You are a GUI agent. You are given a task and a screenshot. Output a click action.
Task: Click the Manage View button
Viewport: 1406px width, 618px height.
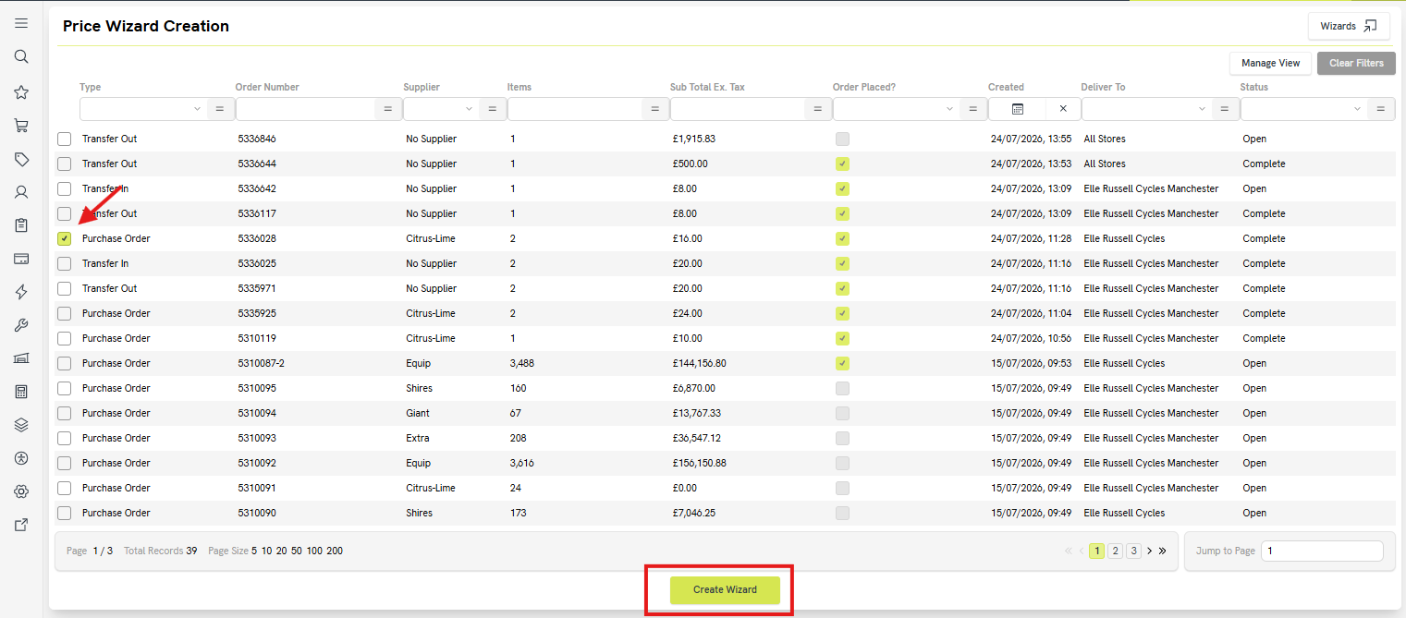coord(1270,63)
